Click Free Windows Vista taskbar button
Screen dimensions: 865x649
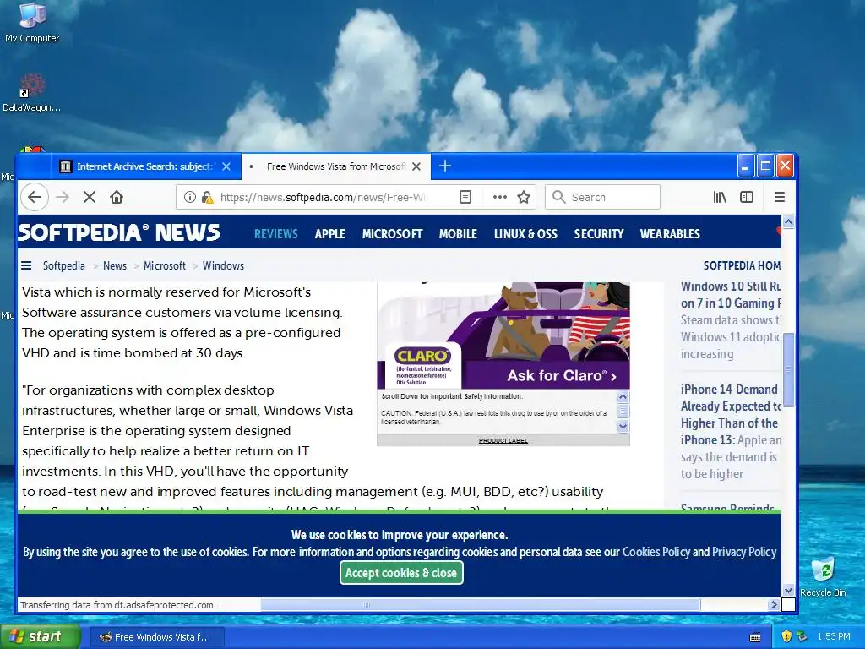click(x=156, y=637)
